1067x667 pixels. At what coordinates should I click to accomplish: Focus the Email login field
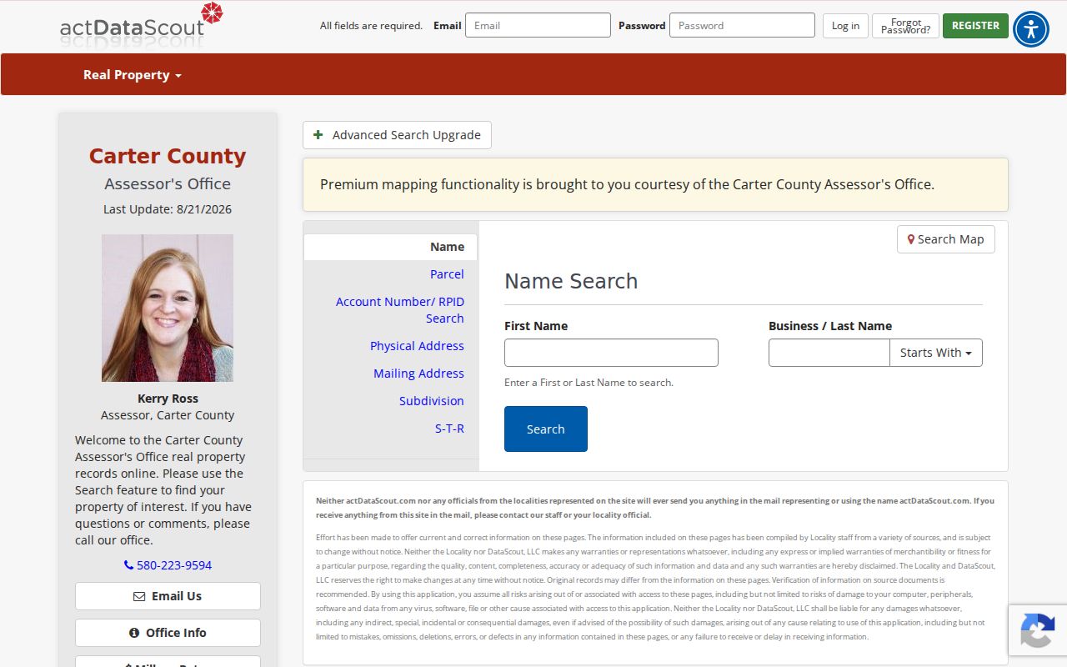click(x=538, y=25)
